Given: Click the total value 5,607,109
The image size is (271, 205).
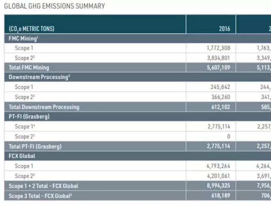Looking at the screenshot, I should (219, 68).
